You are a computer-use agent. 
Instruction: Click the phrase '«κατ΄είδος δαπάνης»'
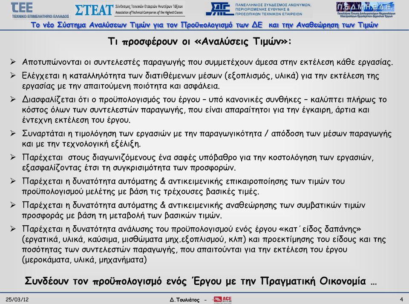point(320,229)
